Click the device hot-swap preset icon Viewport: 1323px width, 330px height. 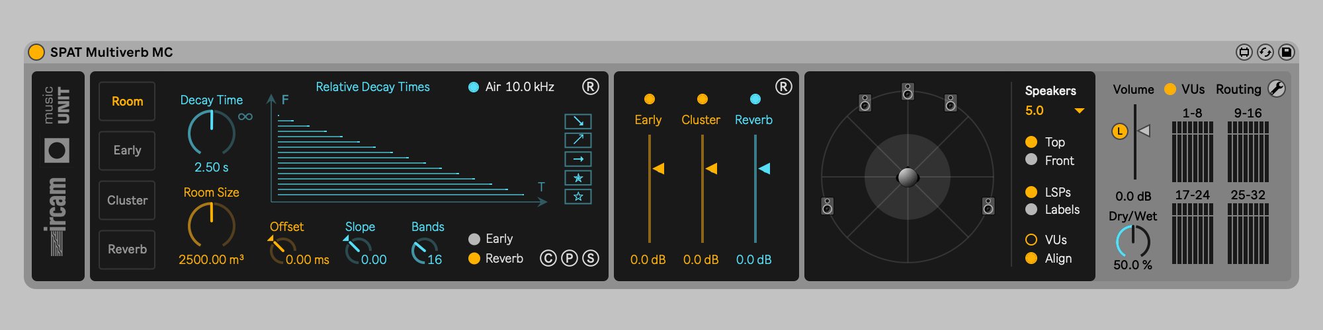tap(1244, 52)
